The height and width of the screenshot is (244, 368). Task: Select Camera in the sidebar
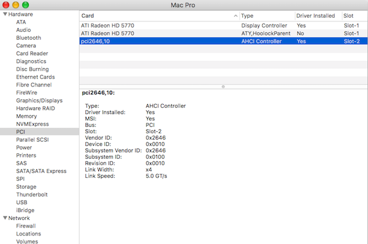(x=26, y=45)
